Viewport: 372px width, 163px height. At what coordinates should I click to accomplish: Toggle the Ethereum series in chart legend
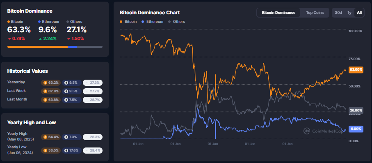pyautogui.click(x=152, y=22)
